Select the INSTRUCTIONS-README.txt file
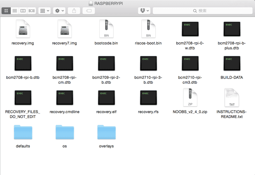The height and width of the screenshot is (175, 255). (232, 98)
